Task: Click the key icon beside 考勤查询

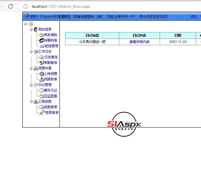Action: pyautogui.click(x=42, y=63)
